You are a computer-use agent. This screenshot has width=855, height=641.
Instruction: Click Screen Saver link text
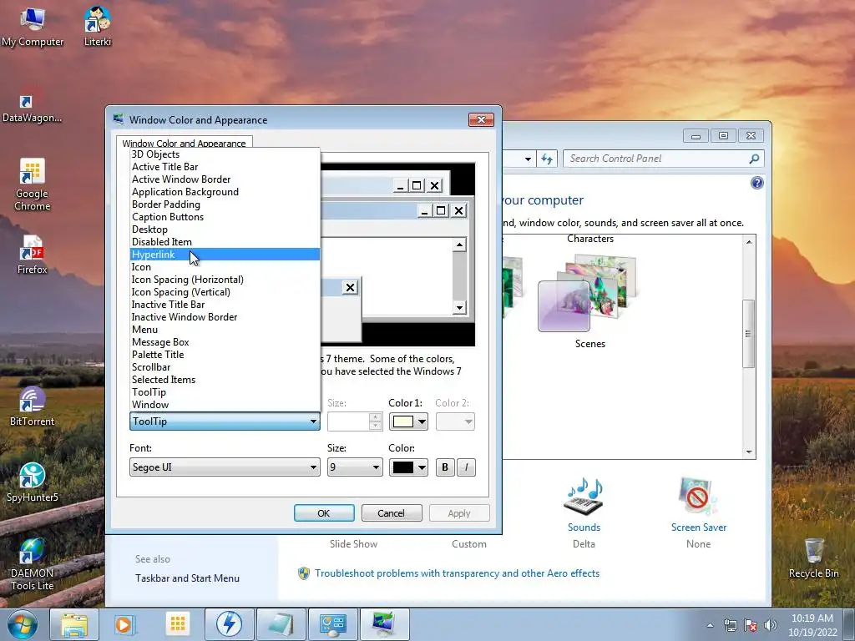point(699,527)
